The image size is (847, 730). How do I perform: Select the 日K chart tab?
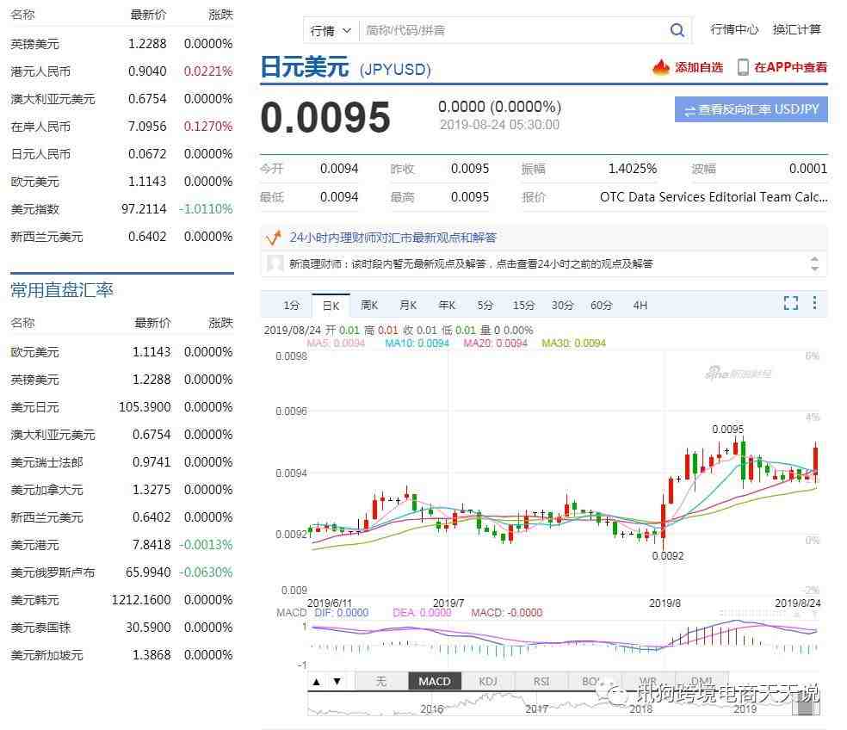(331, 306)
